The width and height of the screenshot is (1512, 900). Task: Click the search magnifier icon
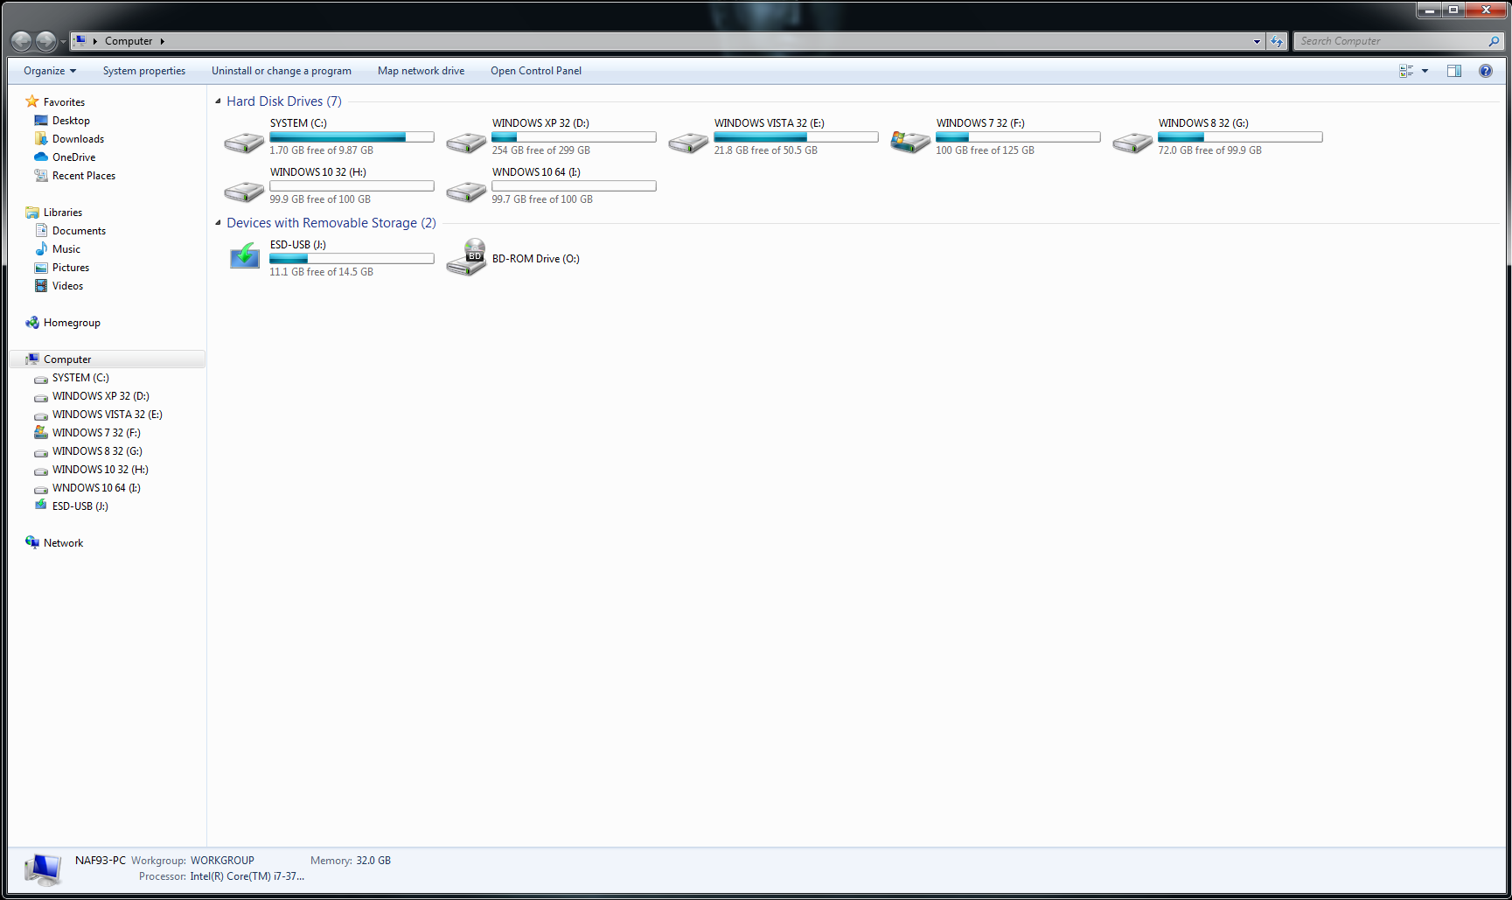point(1494,41)
